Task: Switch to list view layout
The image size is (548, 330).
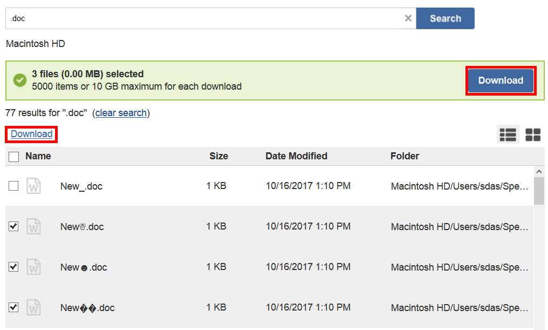Action: (x=508, y=134)
